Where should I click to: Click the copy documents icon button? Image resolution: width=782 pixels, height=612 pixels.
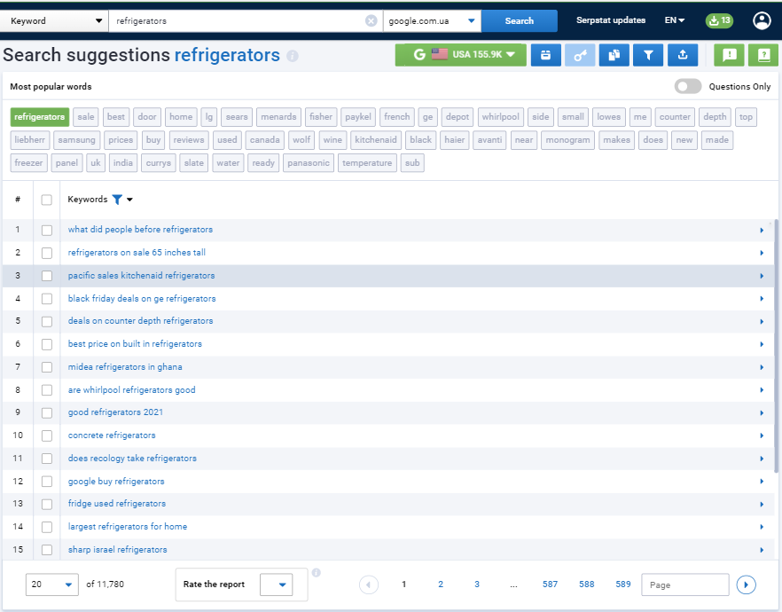coord(614,55)
